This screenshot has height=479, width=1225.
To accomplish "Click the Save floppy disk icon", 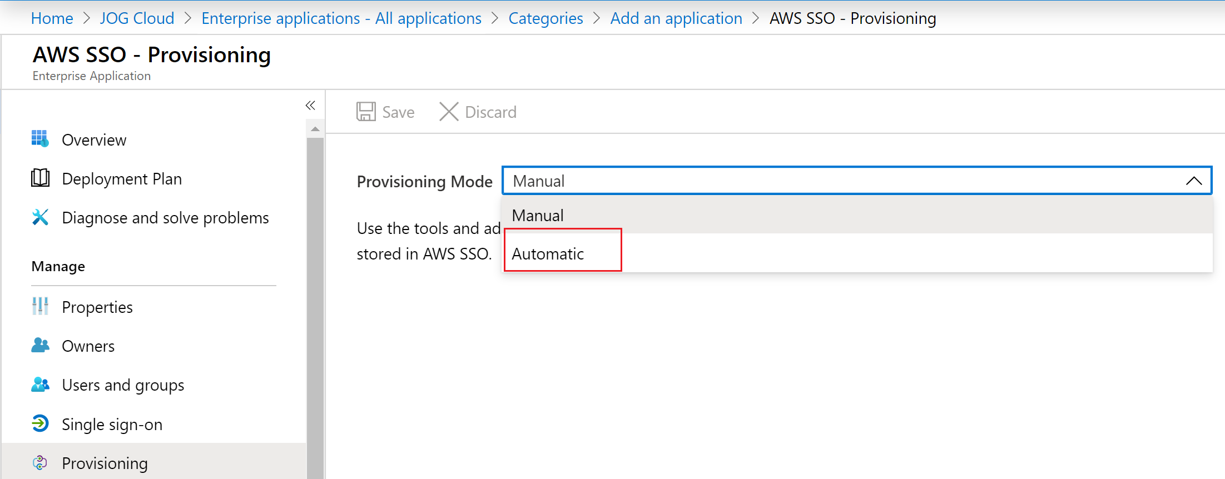I will click(x=366, y=112).
